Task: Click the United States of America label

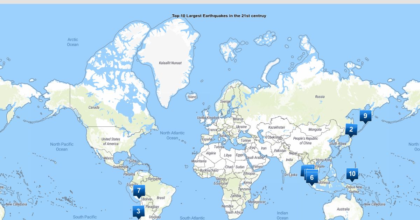Action: pos(111,141)
